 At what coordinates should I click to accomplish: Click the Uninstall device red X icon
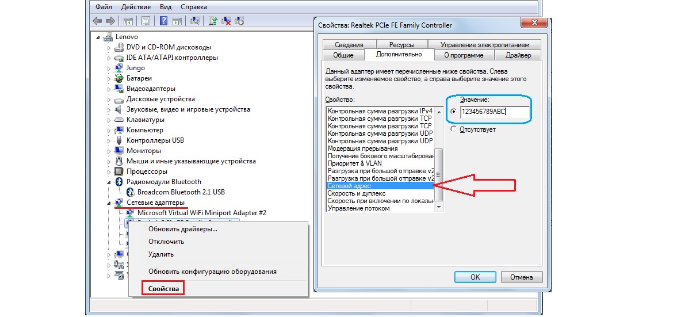(x=227, y=21)
